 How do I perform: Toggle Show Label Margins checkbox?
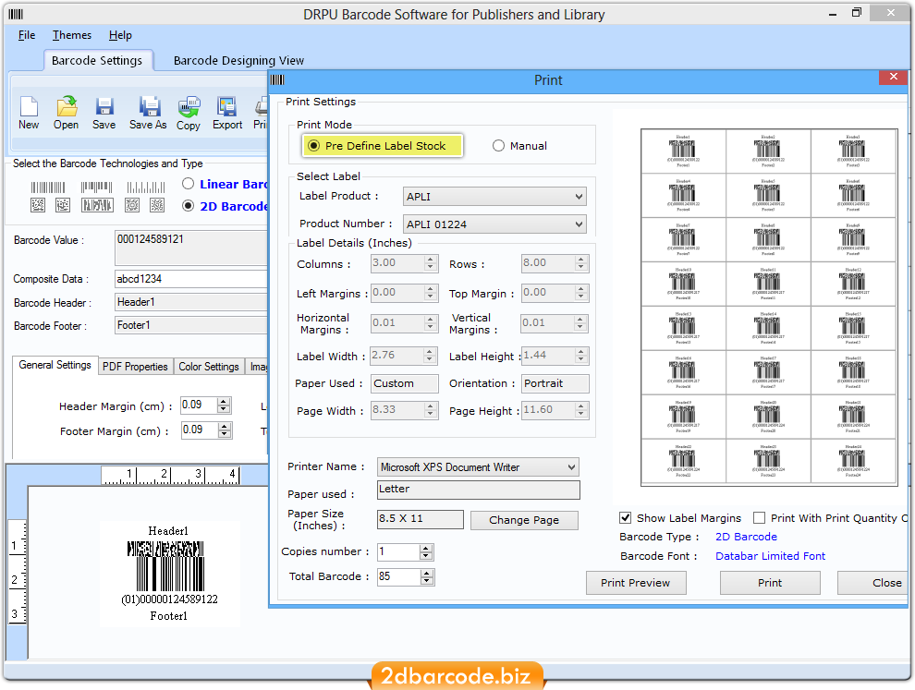click(625, 517)
